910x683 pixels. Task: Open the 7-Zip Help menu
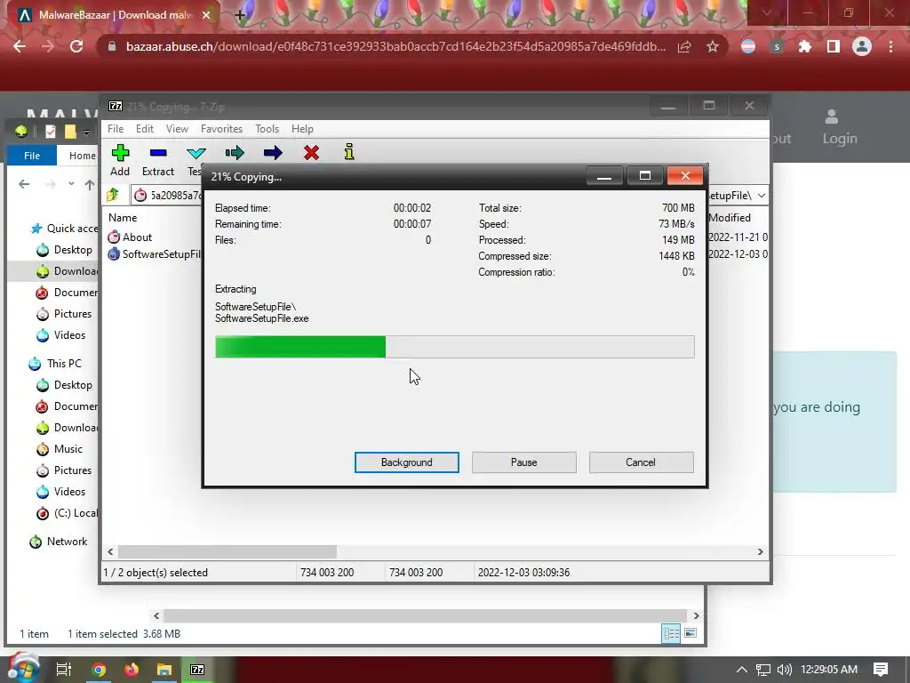click(302, 129)
